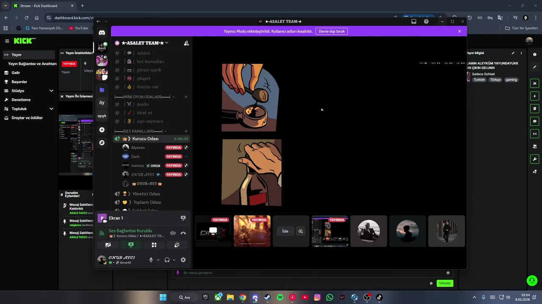Open Kick right sidebar wrench icon
Image resolution: width=542 pixels, height=304 pixels.
(x=535, y=159)
